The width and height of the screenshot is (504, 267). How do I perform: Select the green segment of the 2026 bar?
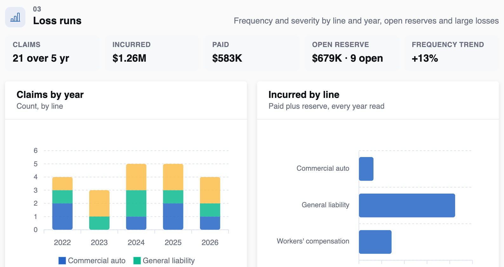210,210
